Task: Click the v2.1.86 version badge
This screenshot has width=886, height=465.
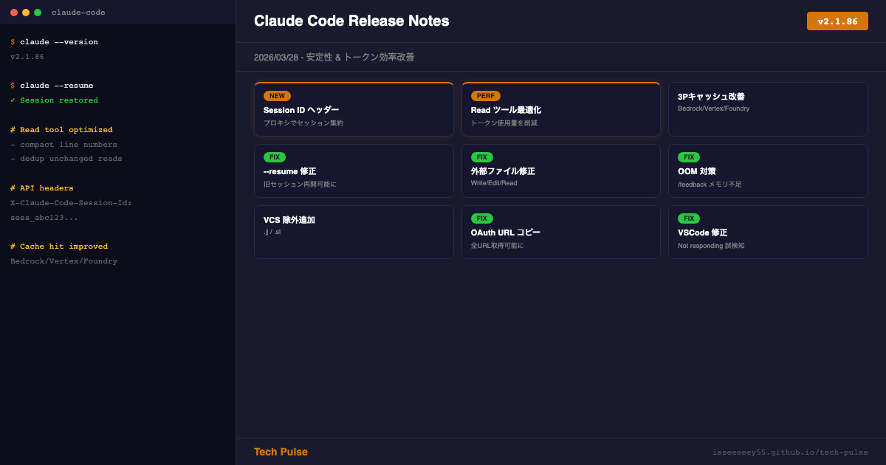Action: click(x=837, y=21)
